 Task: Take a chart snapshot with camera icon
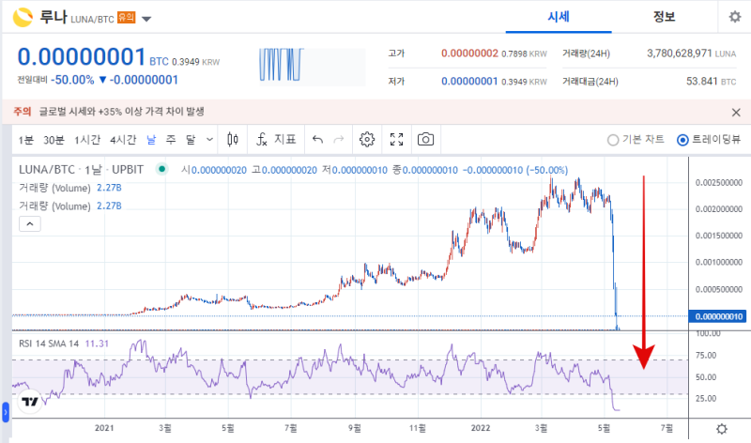(x=425, y=139)
